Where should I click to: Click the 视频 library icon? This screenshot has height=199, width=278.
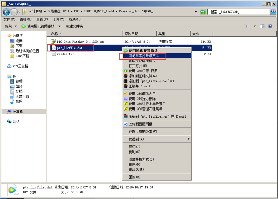pos(12,81)
